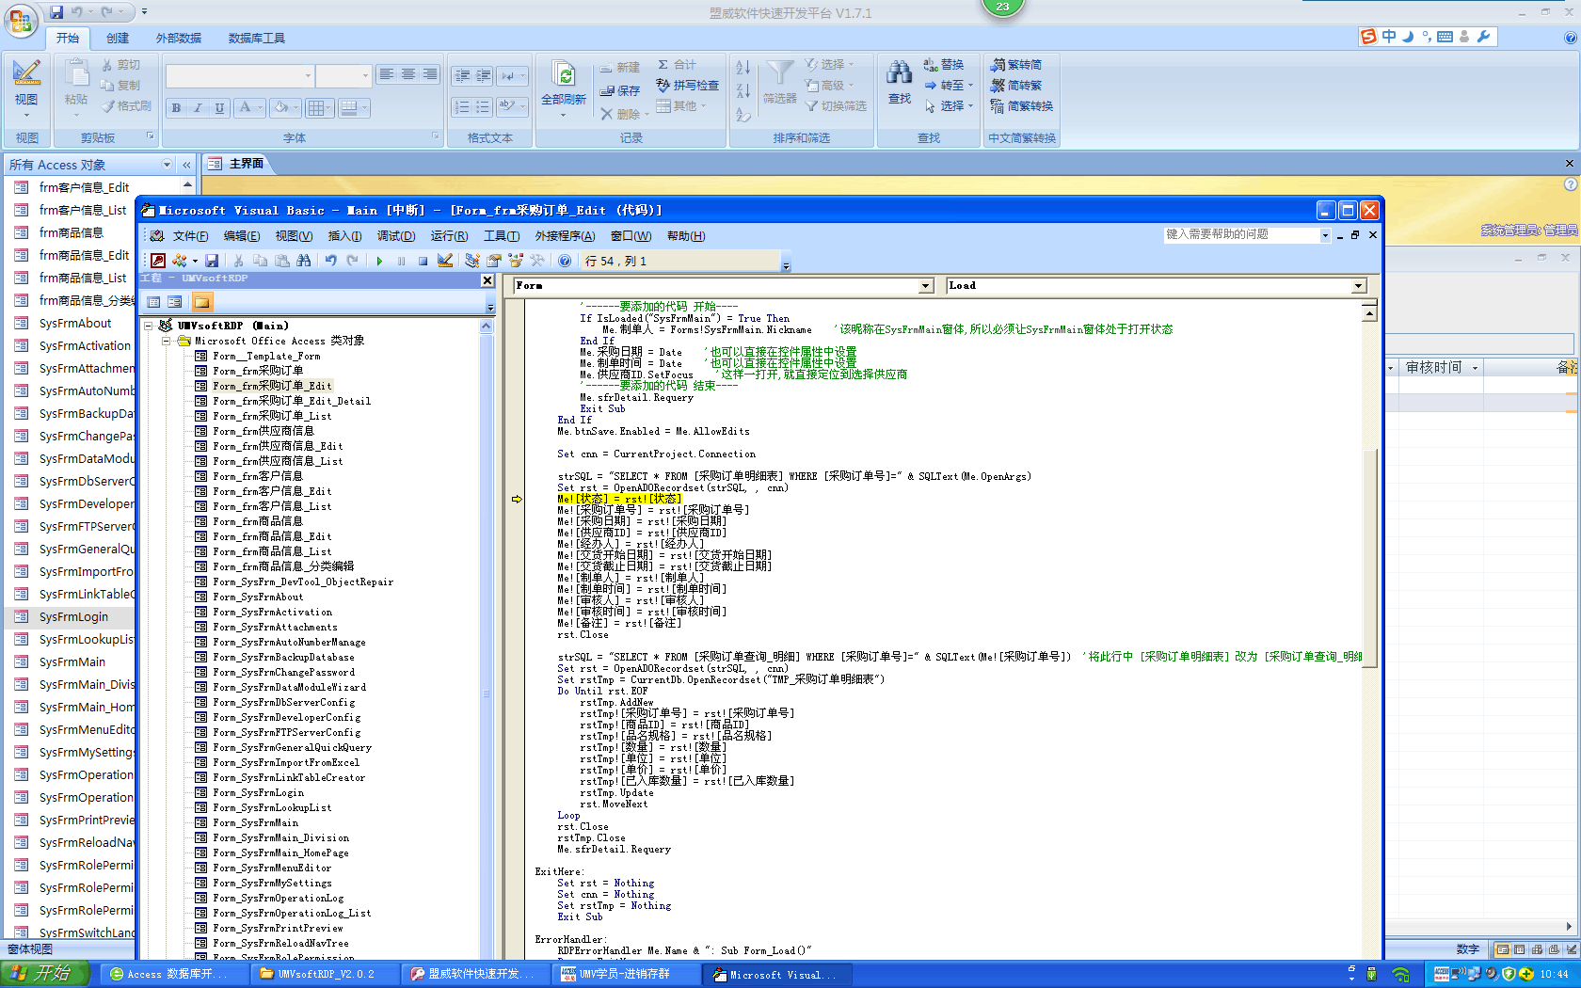Open Object Browser icon in VBA toolbar

coord(516,261)
